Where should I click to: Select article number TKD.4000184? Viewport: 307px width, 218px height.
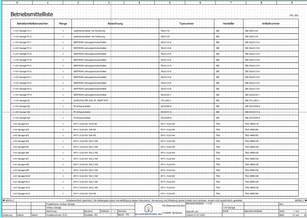(251, 194)
